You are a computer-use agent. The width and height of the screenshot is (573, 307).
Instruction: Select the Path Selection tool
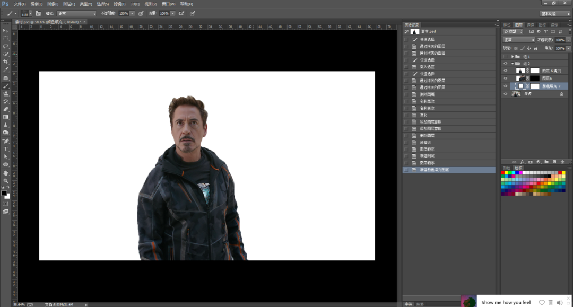point(5,156)
